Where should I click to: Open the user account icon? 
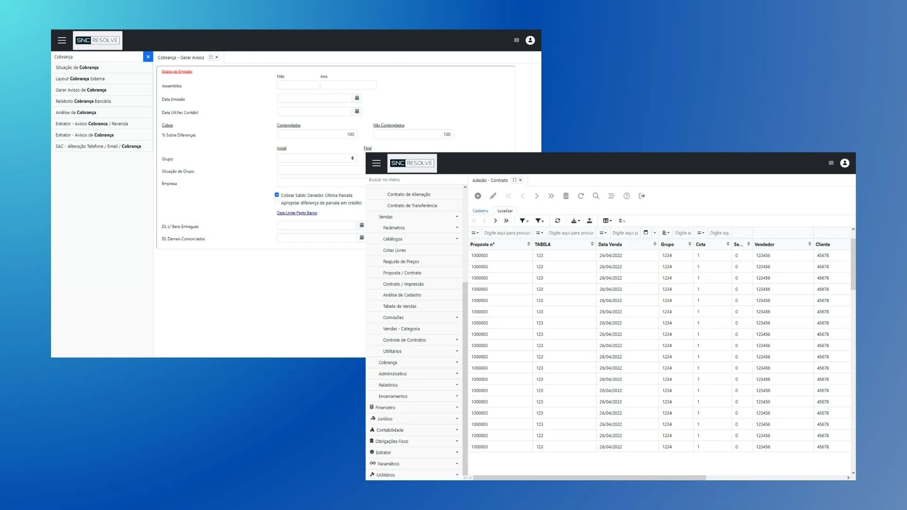[x=845, y=163]
